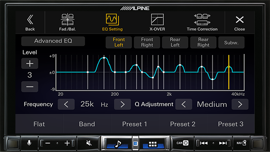Raise the band level with the plus button
This screenshot has width=270, height=152.
click(30, 63)
